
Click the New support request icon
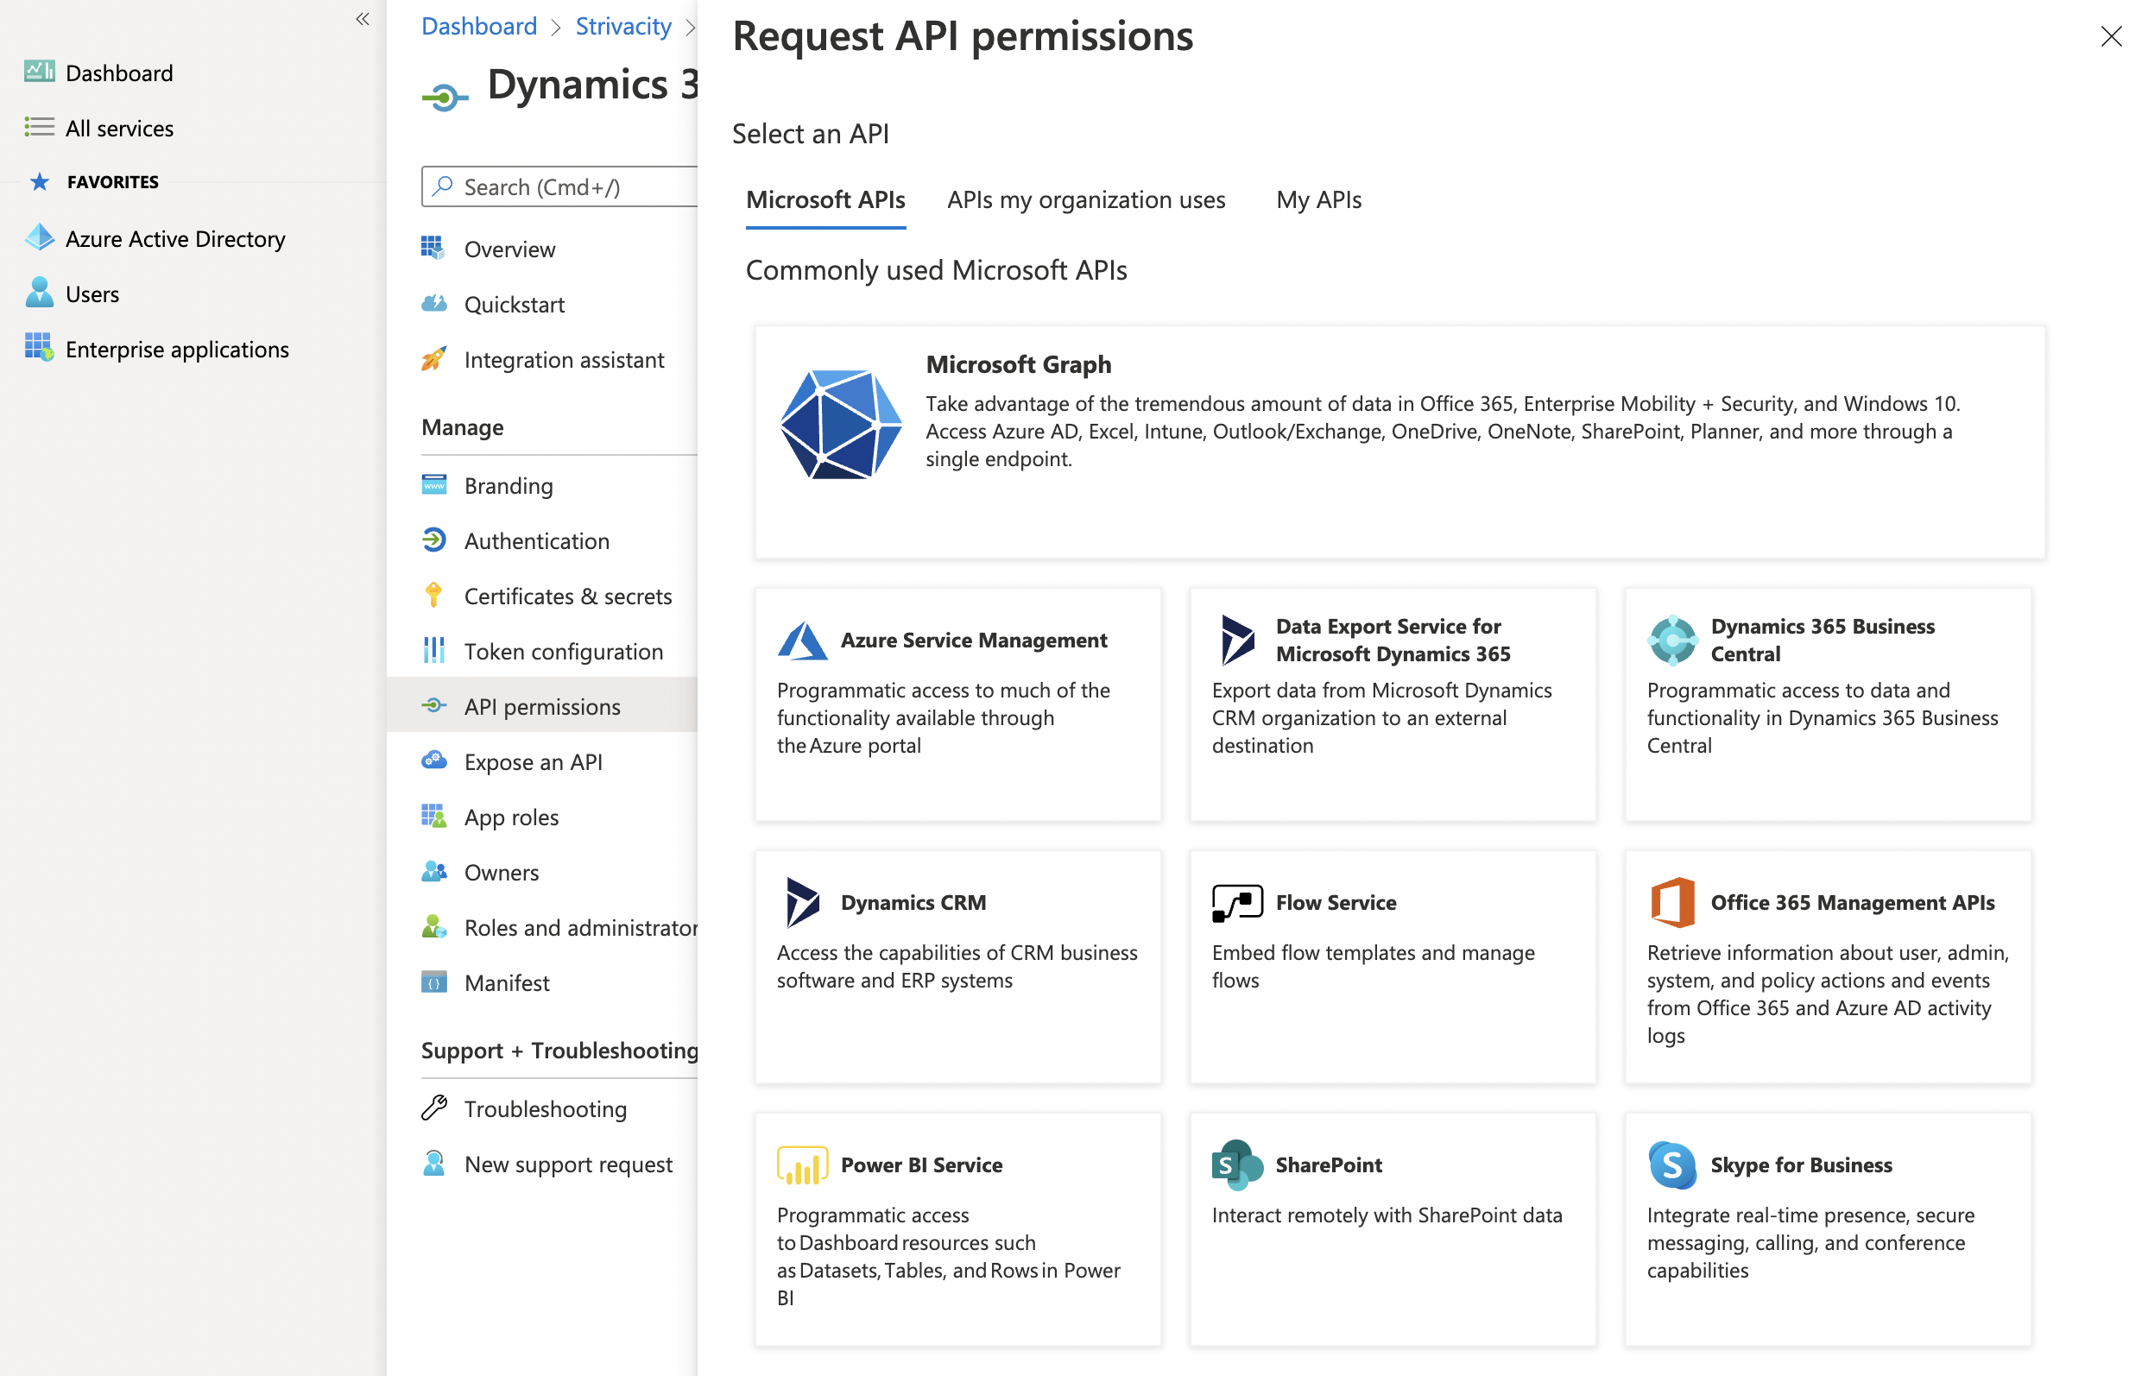(x=433, y=1165)
